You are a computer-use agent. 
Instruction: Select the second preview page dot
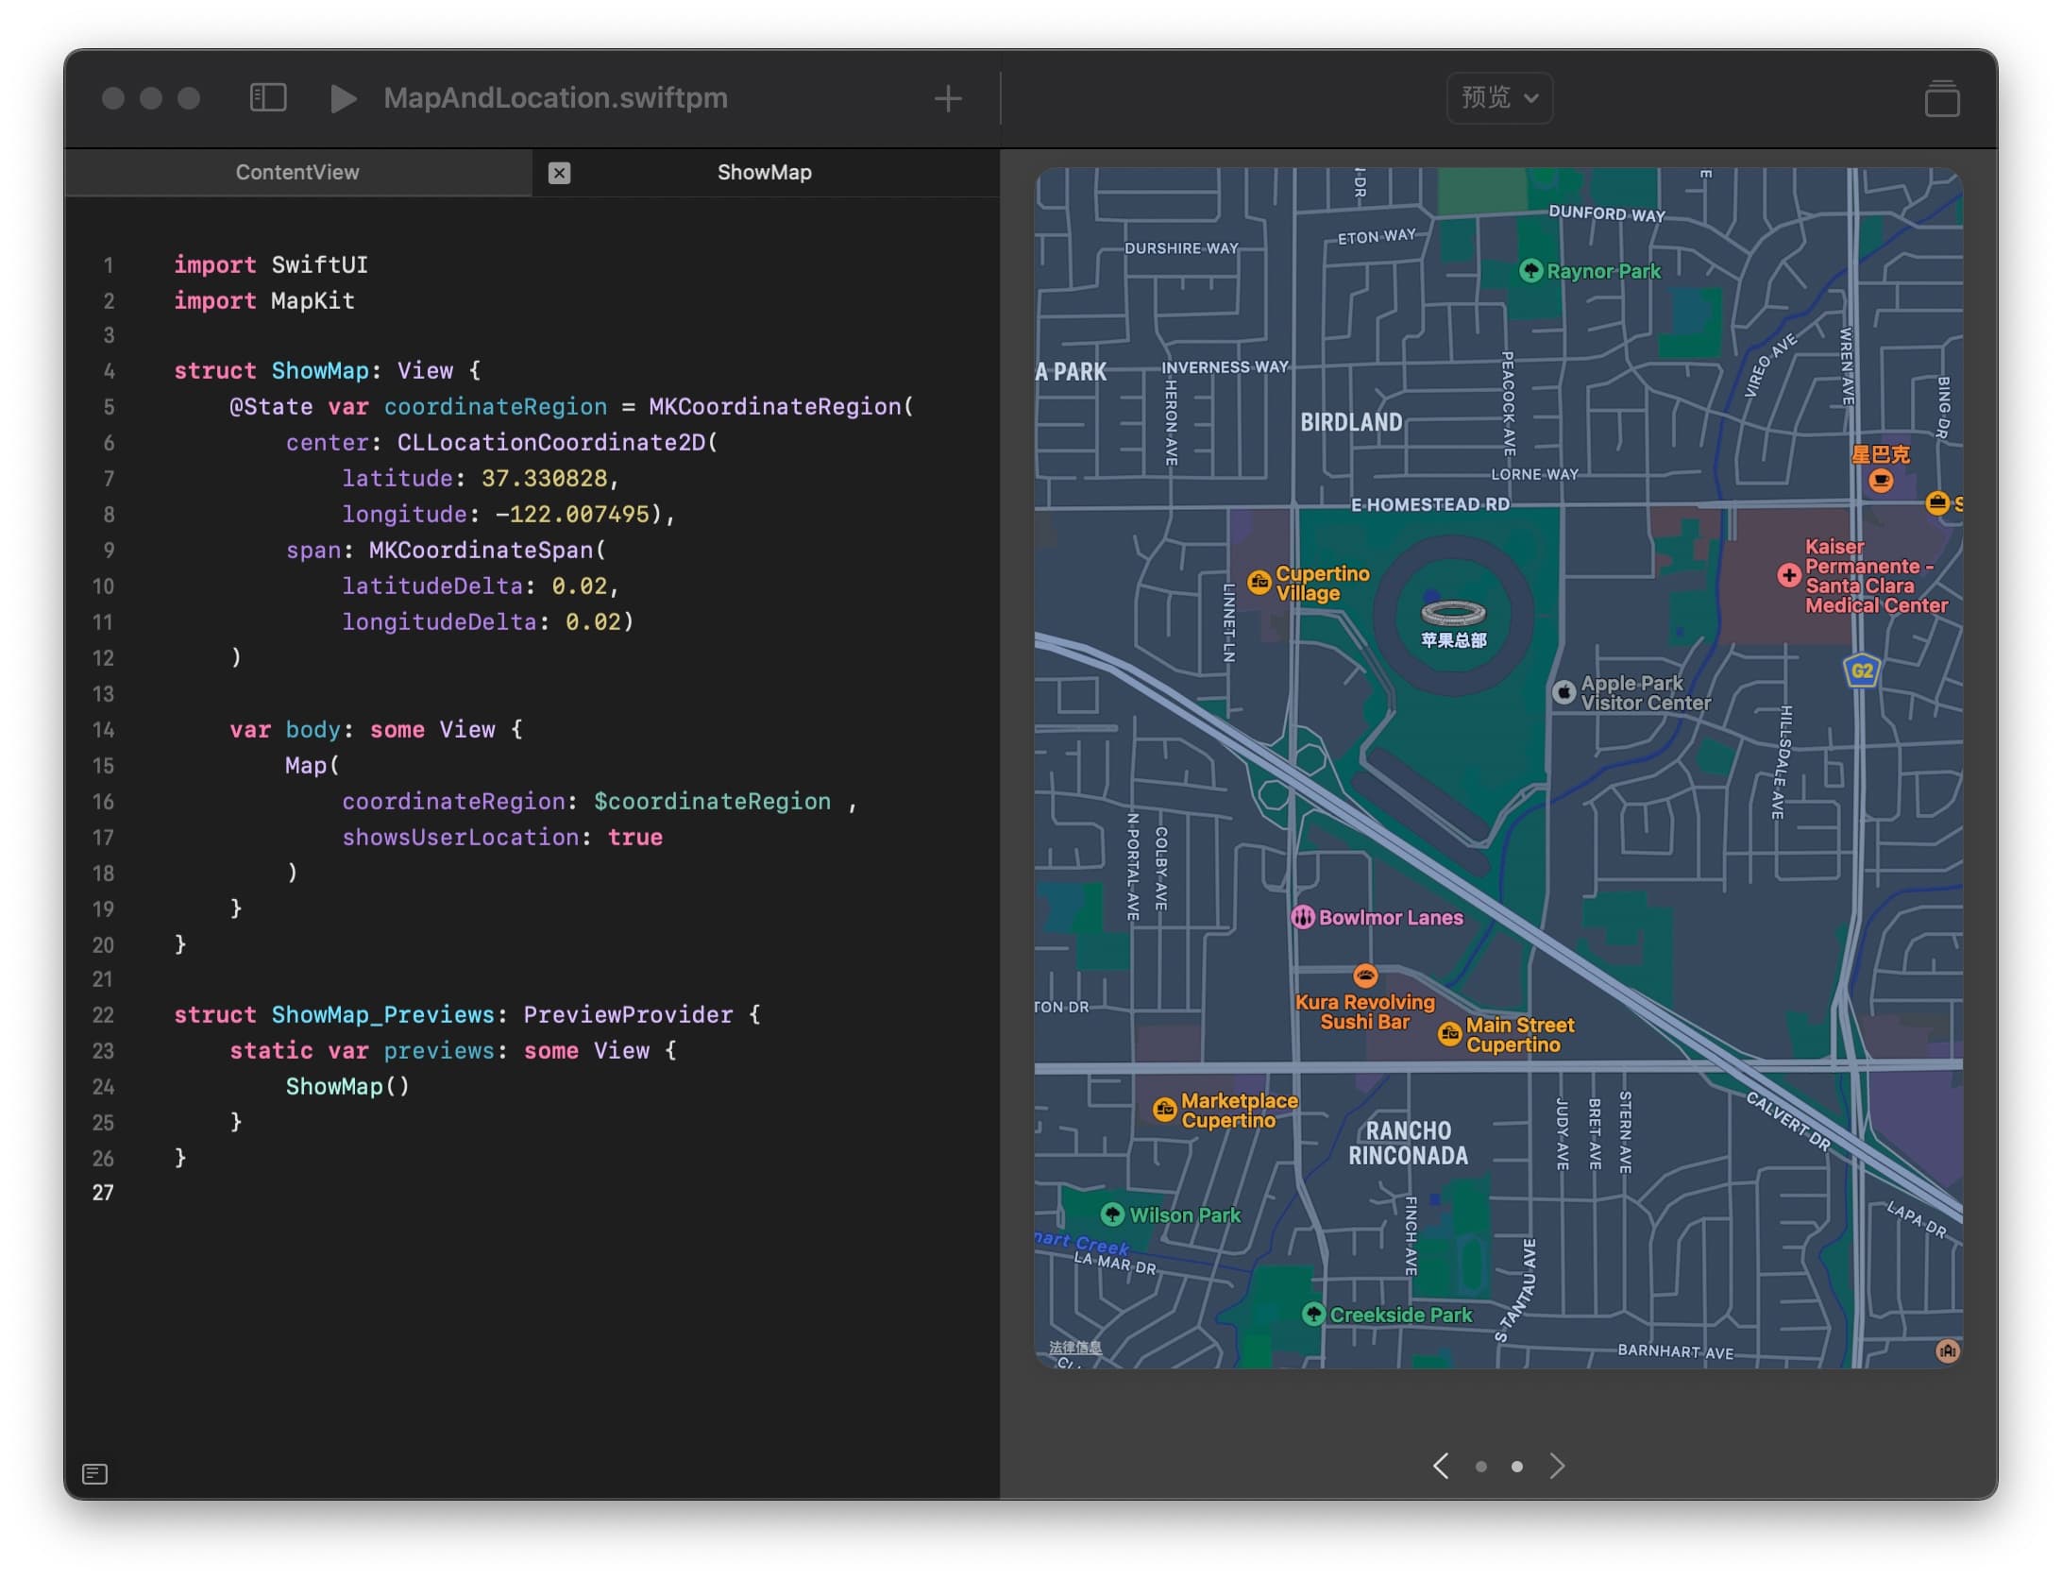coord(1516,1467)
